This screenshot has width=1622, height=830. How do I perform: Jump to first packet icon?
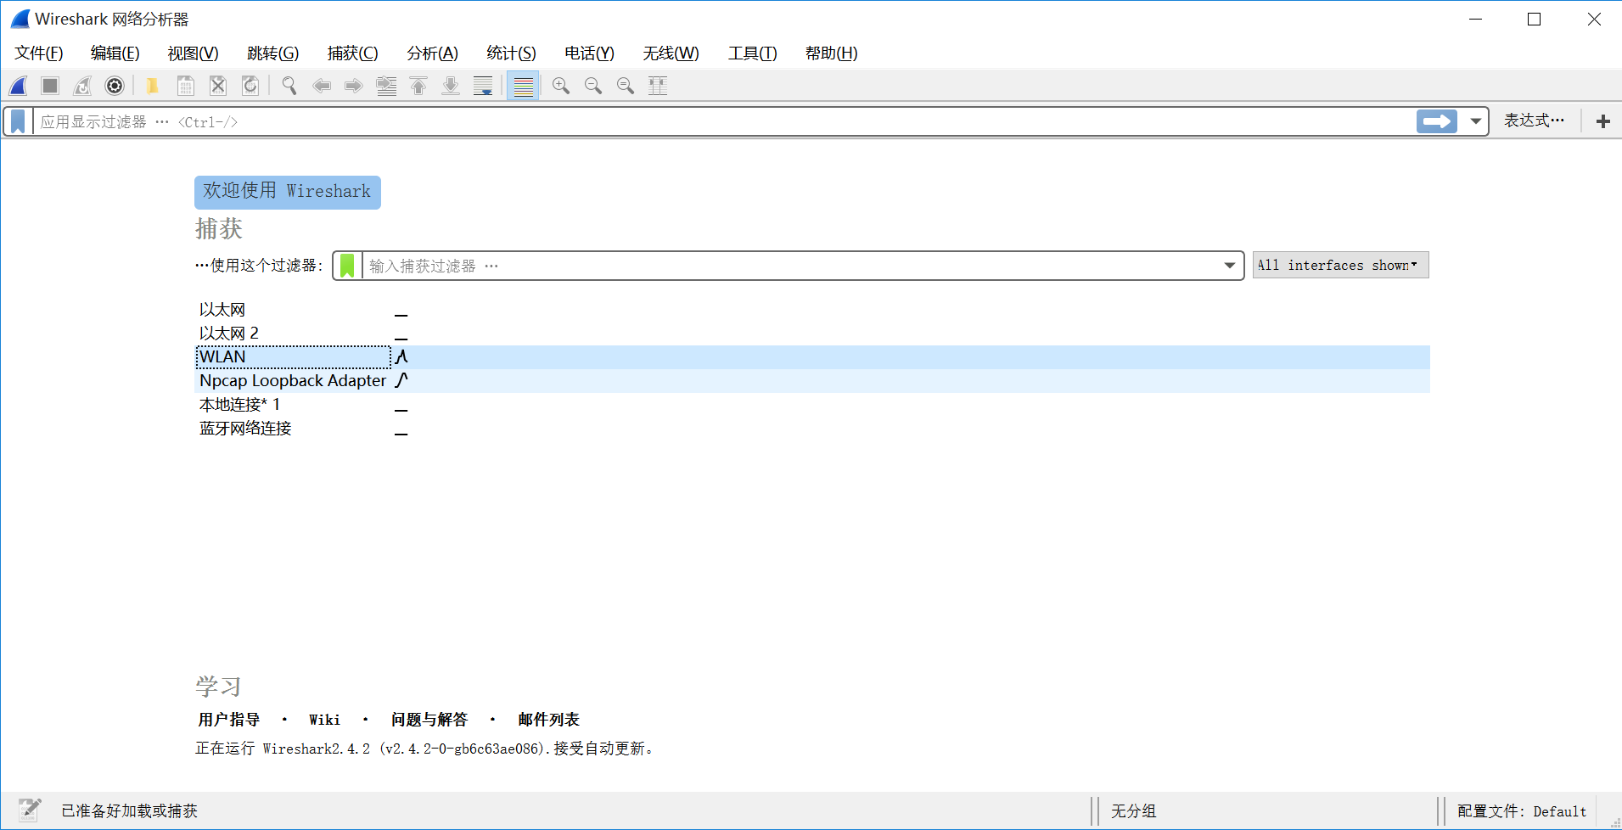click(418, 86)
